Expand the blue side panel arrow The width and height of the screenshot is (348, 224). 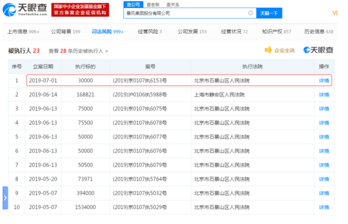pos(5,198)
